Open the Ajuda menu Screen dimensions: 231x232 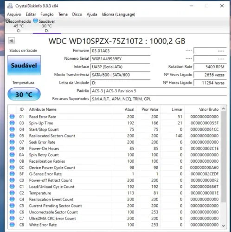click(92, 14)
